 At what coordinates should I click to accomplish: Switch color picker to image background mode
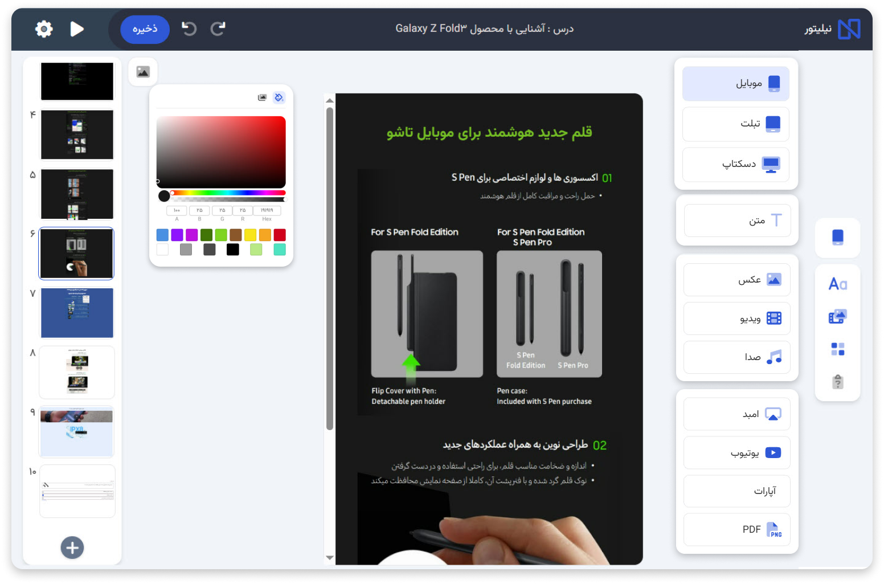(262, 97)
